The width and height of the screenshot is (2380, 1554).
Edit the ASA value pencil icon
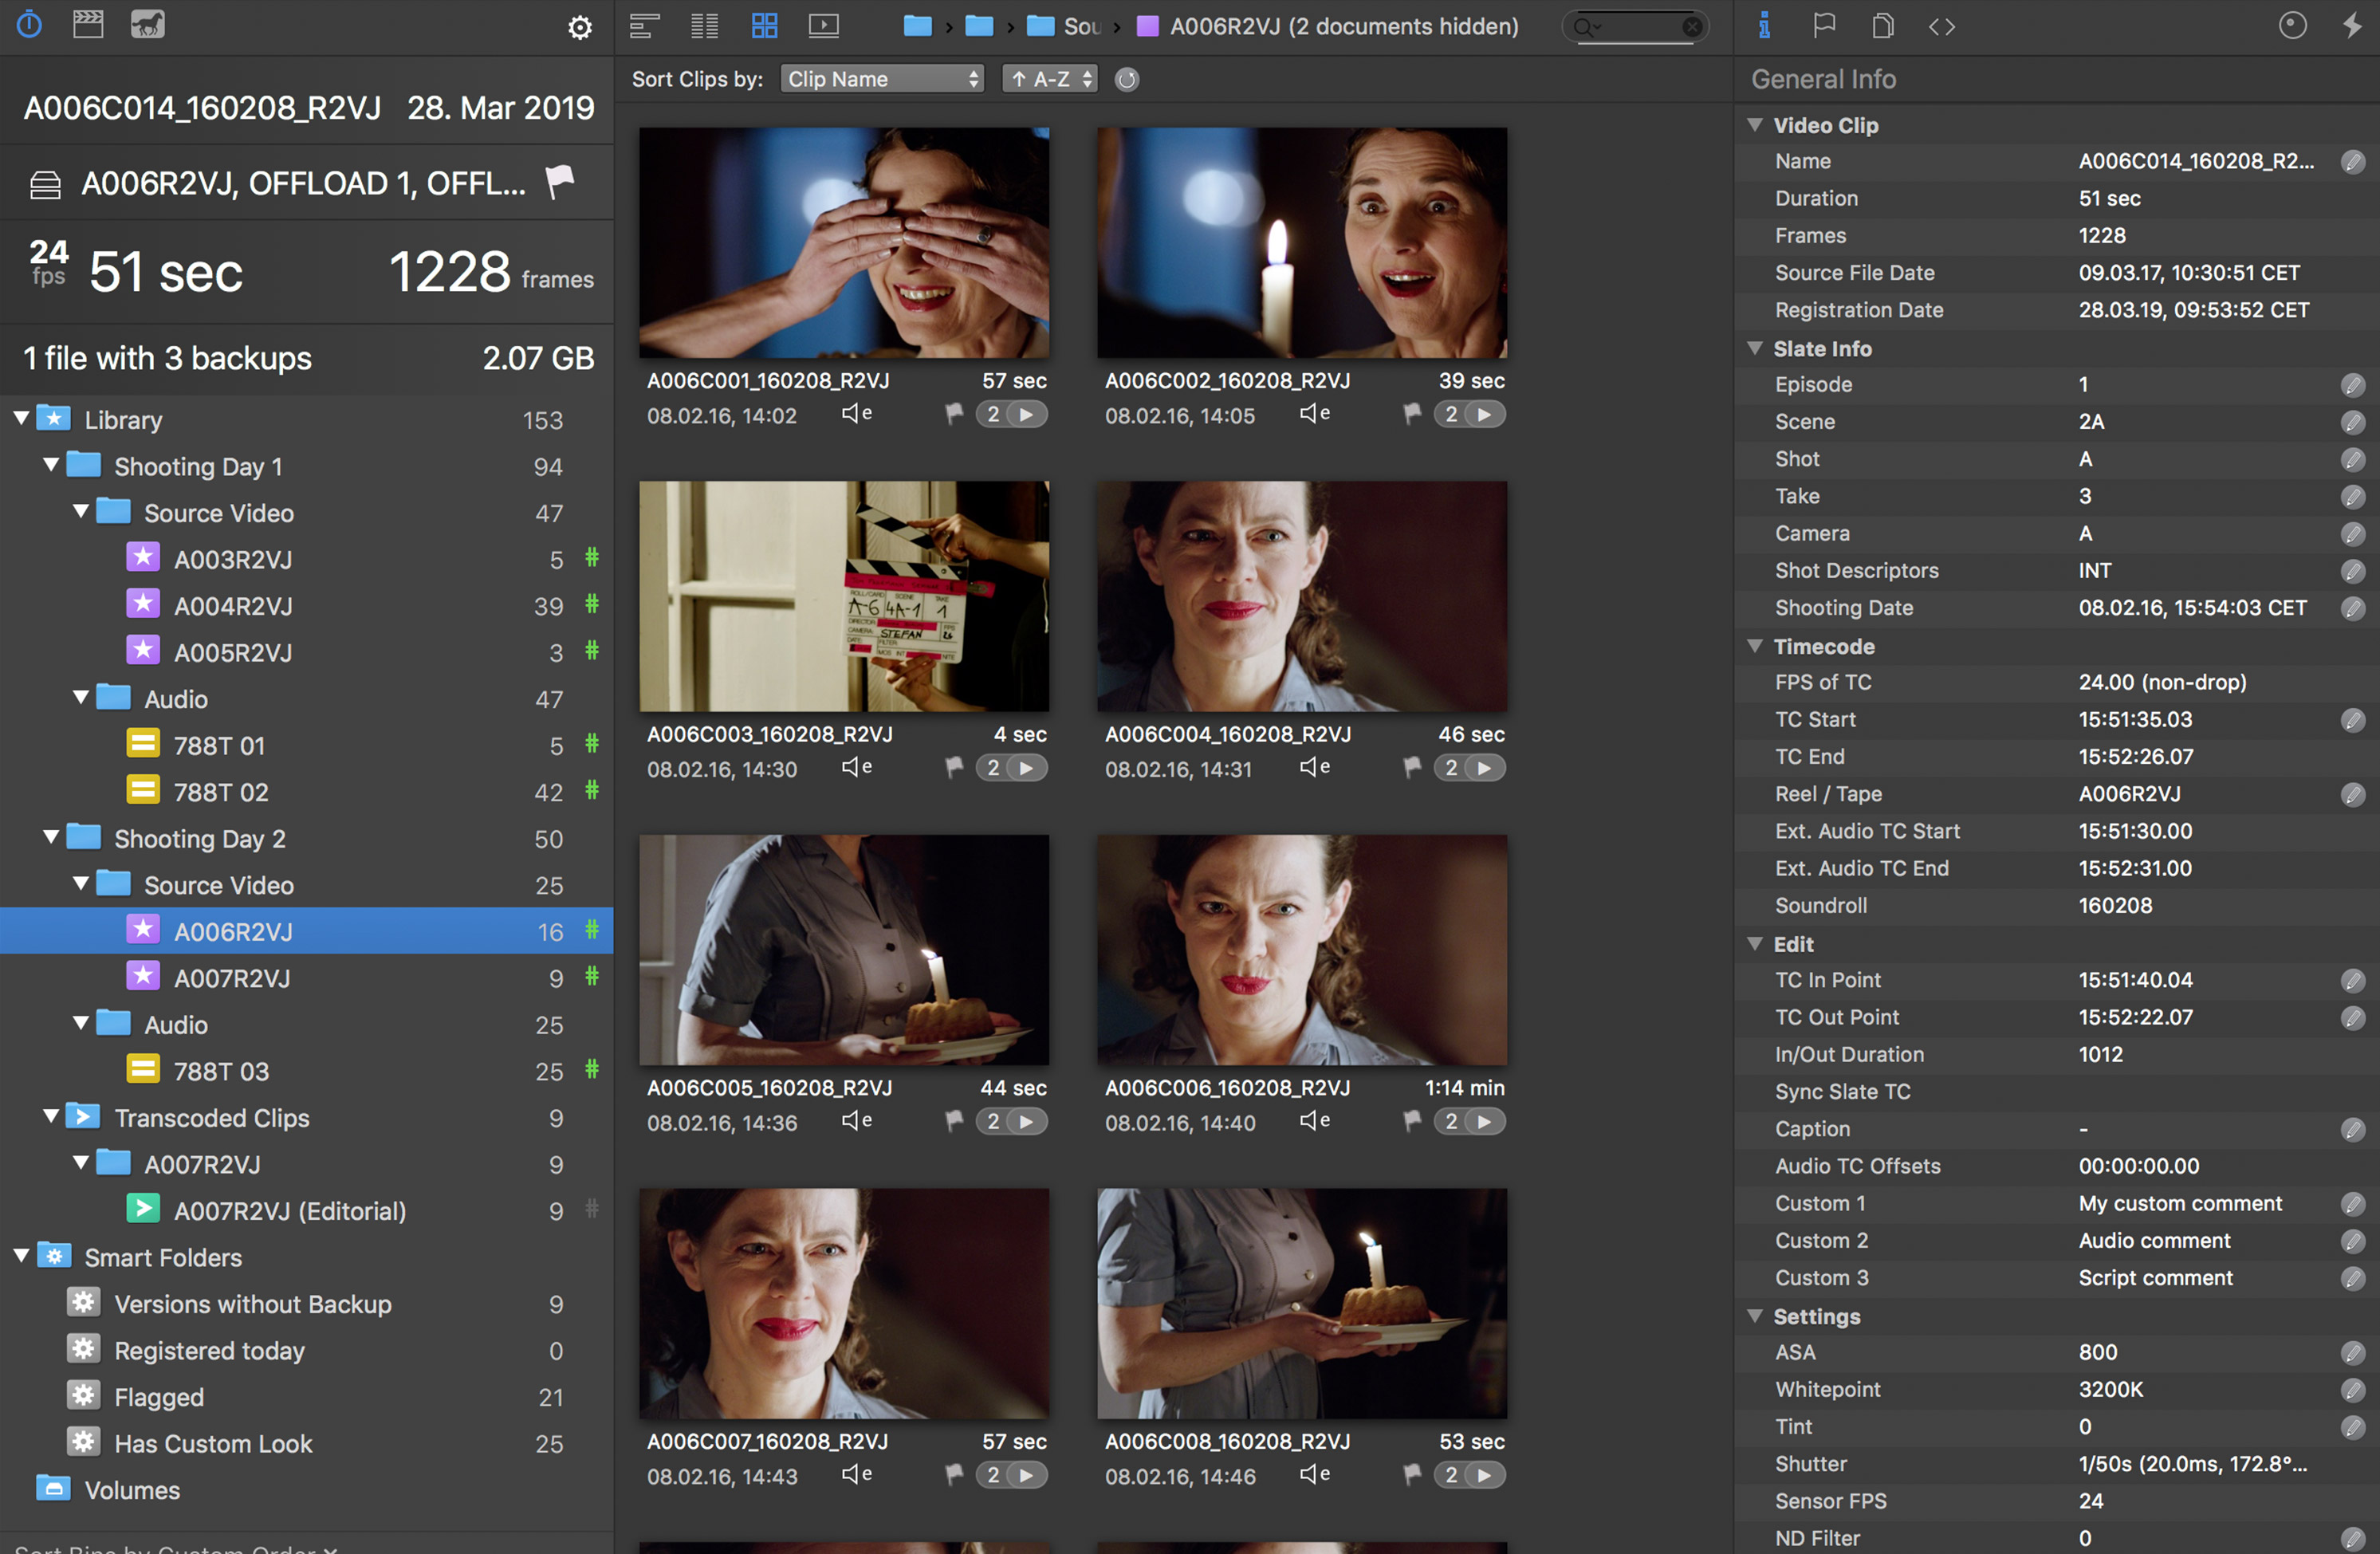2353,1353
